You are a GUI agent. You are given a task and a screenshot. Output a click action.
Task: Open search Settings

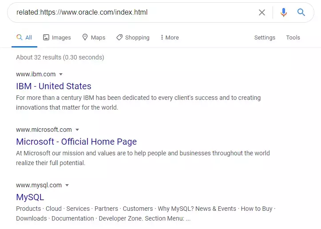(265, 37)
